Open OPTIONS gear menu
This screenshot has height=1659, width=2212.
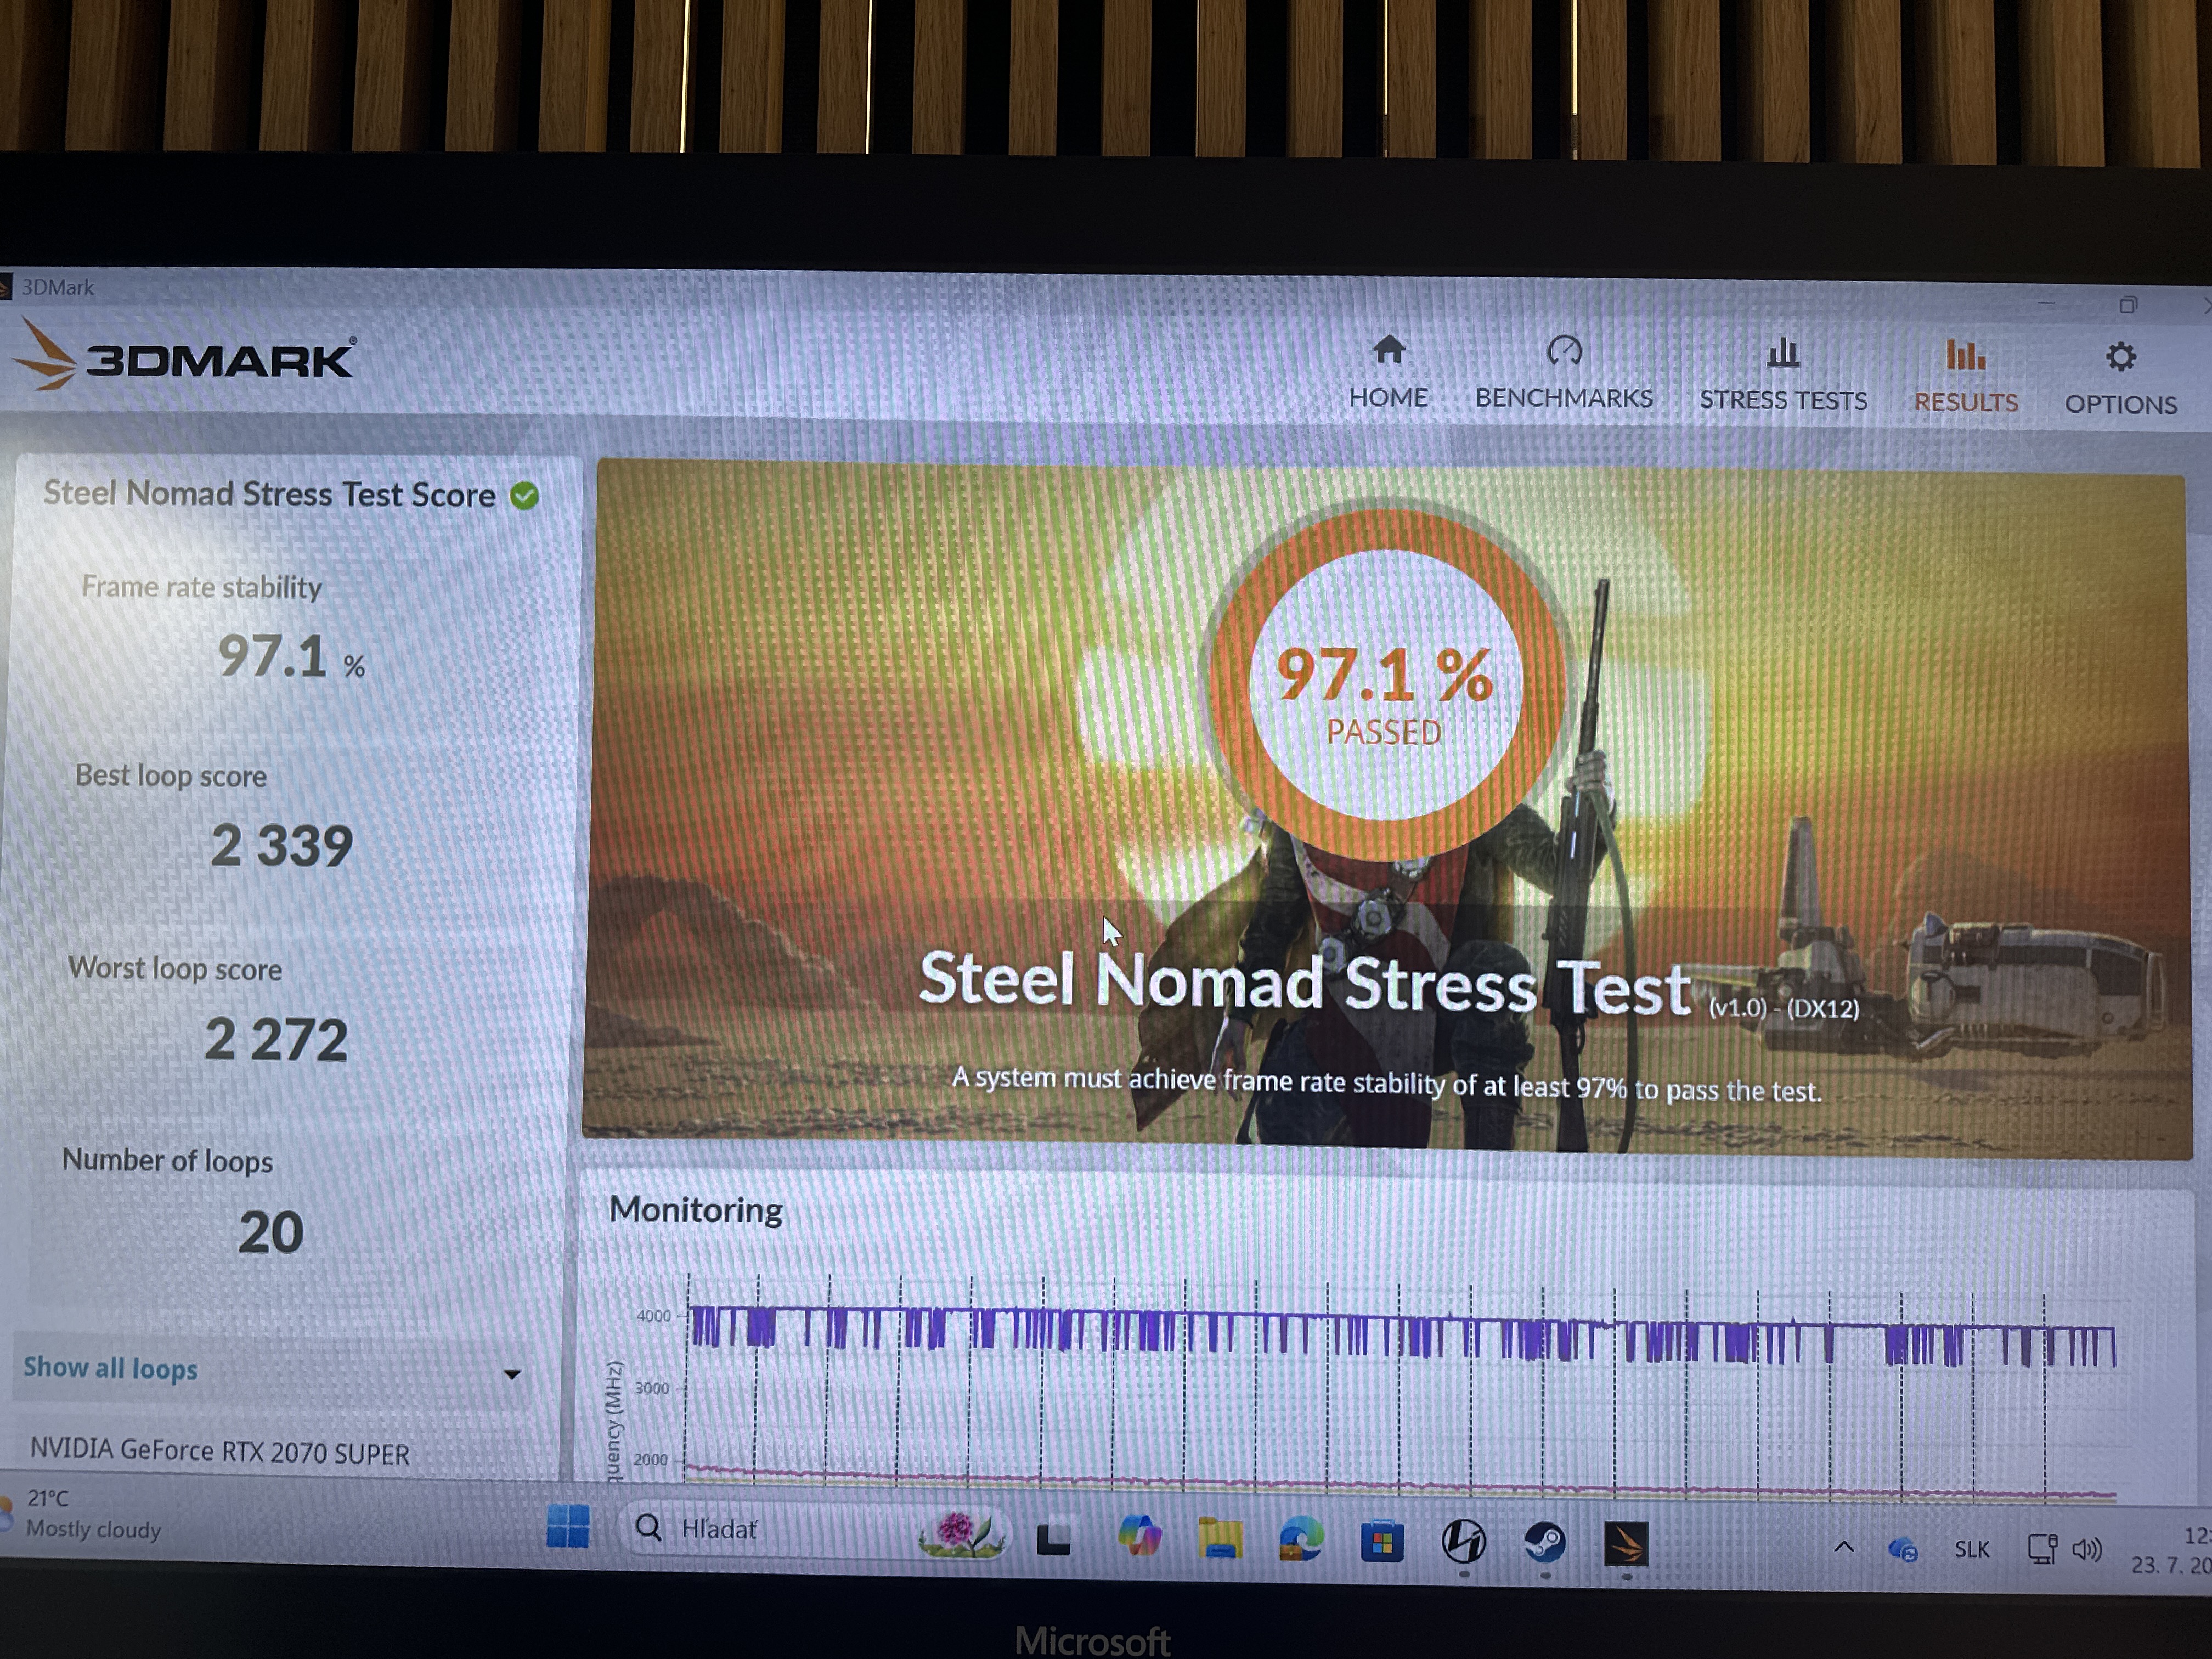2120,379
